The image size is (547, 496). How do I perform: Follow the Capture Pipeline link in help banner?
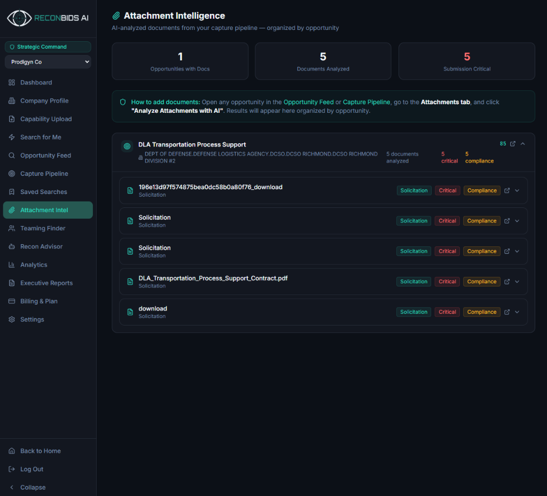tap(366, 102)
